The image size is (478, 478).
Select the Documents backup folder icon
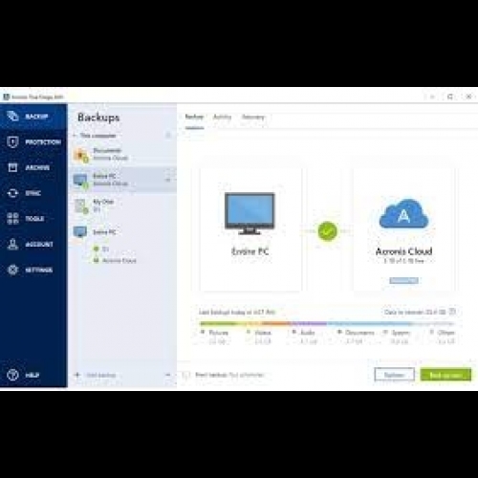tap(81, 155)
